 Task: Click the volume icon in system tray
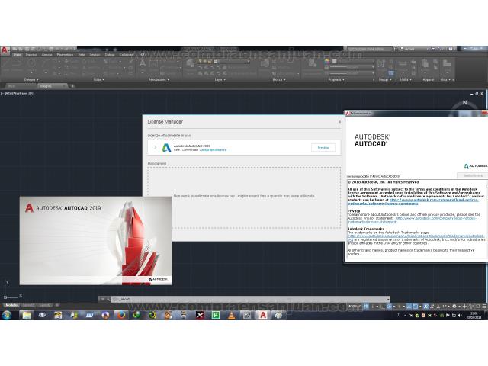point(460,316)
